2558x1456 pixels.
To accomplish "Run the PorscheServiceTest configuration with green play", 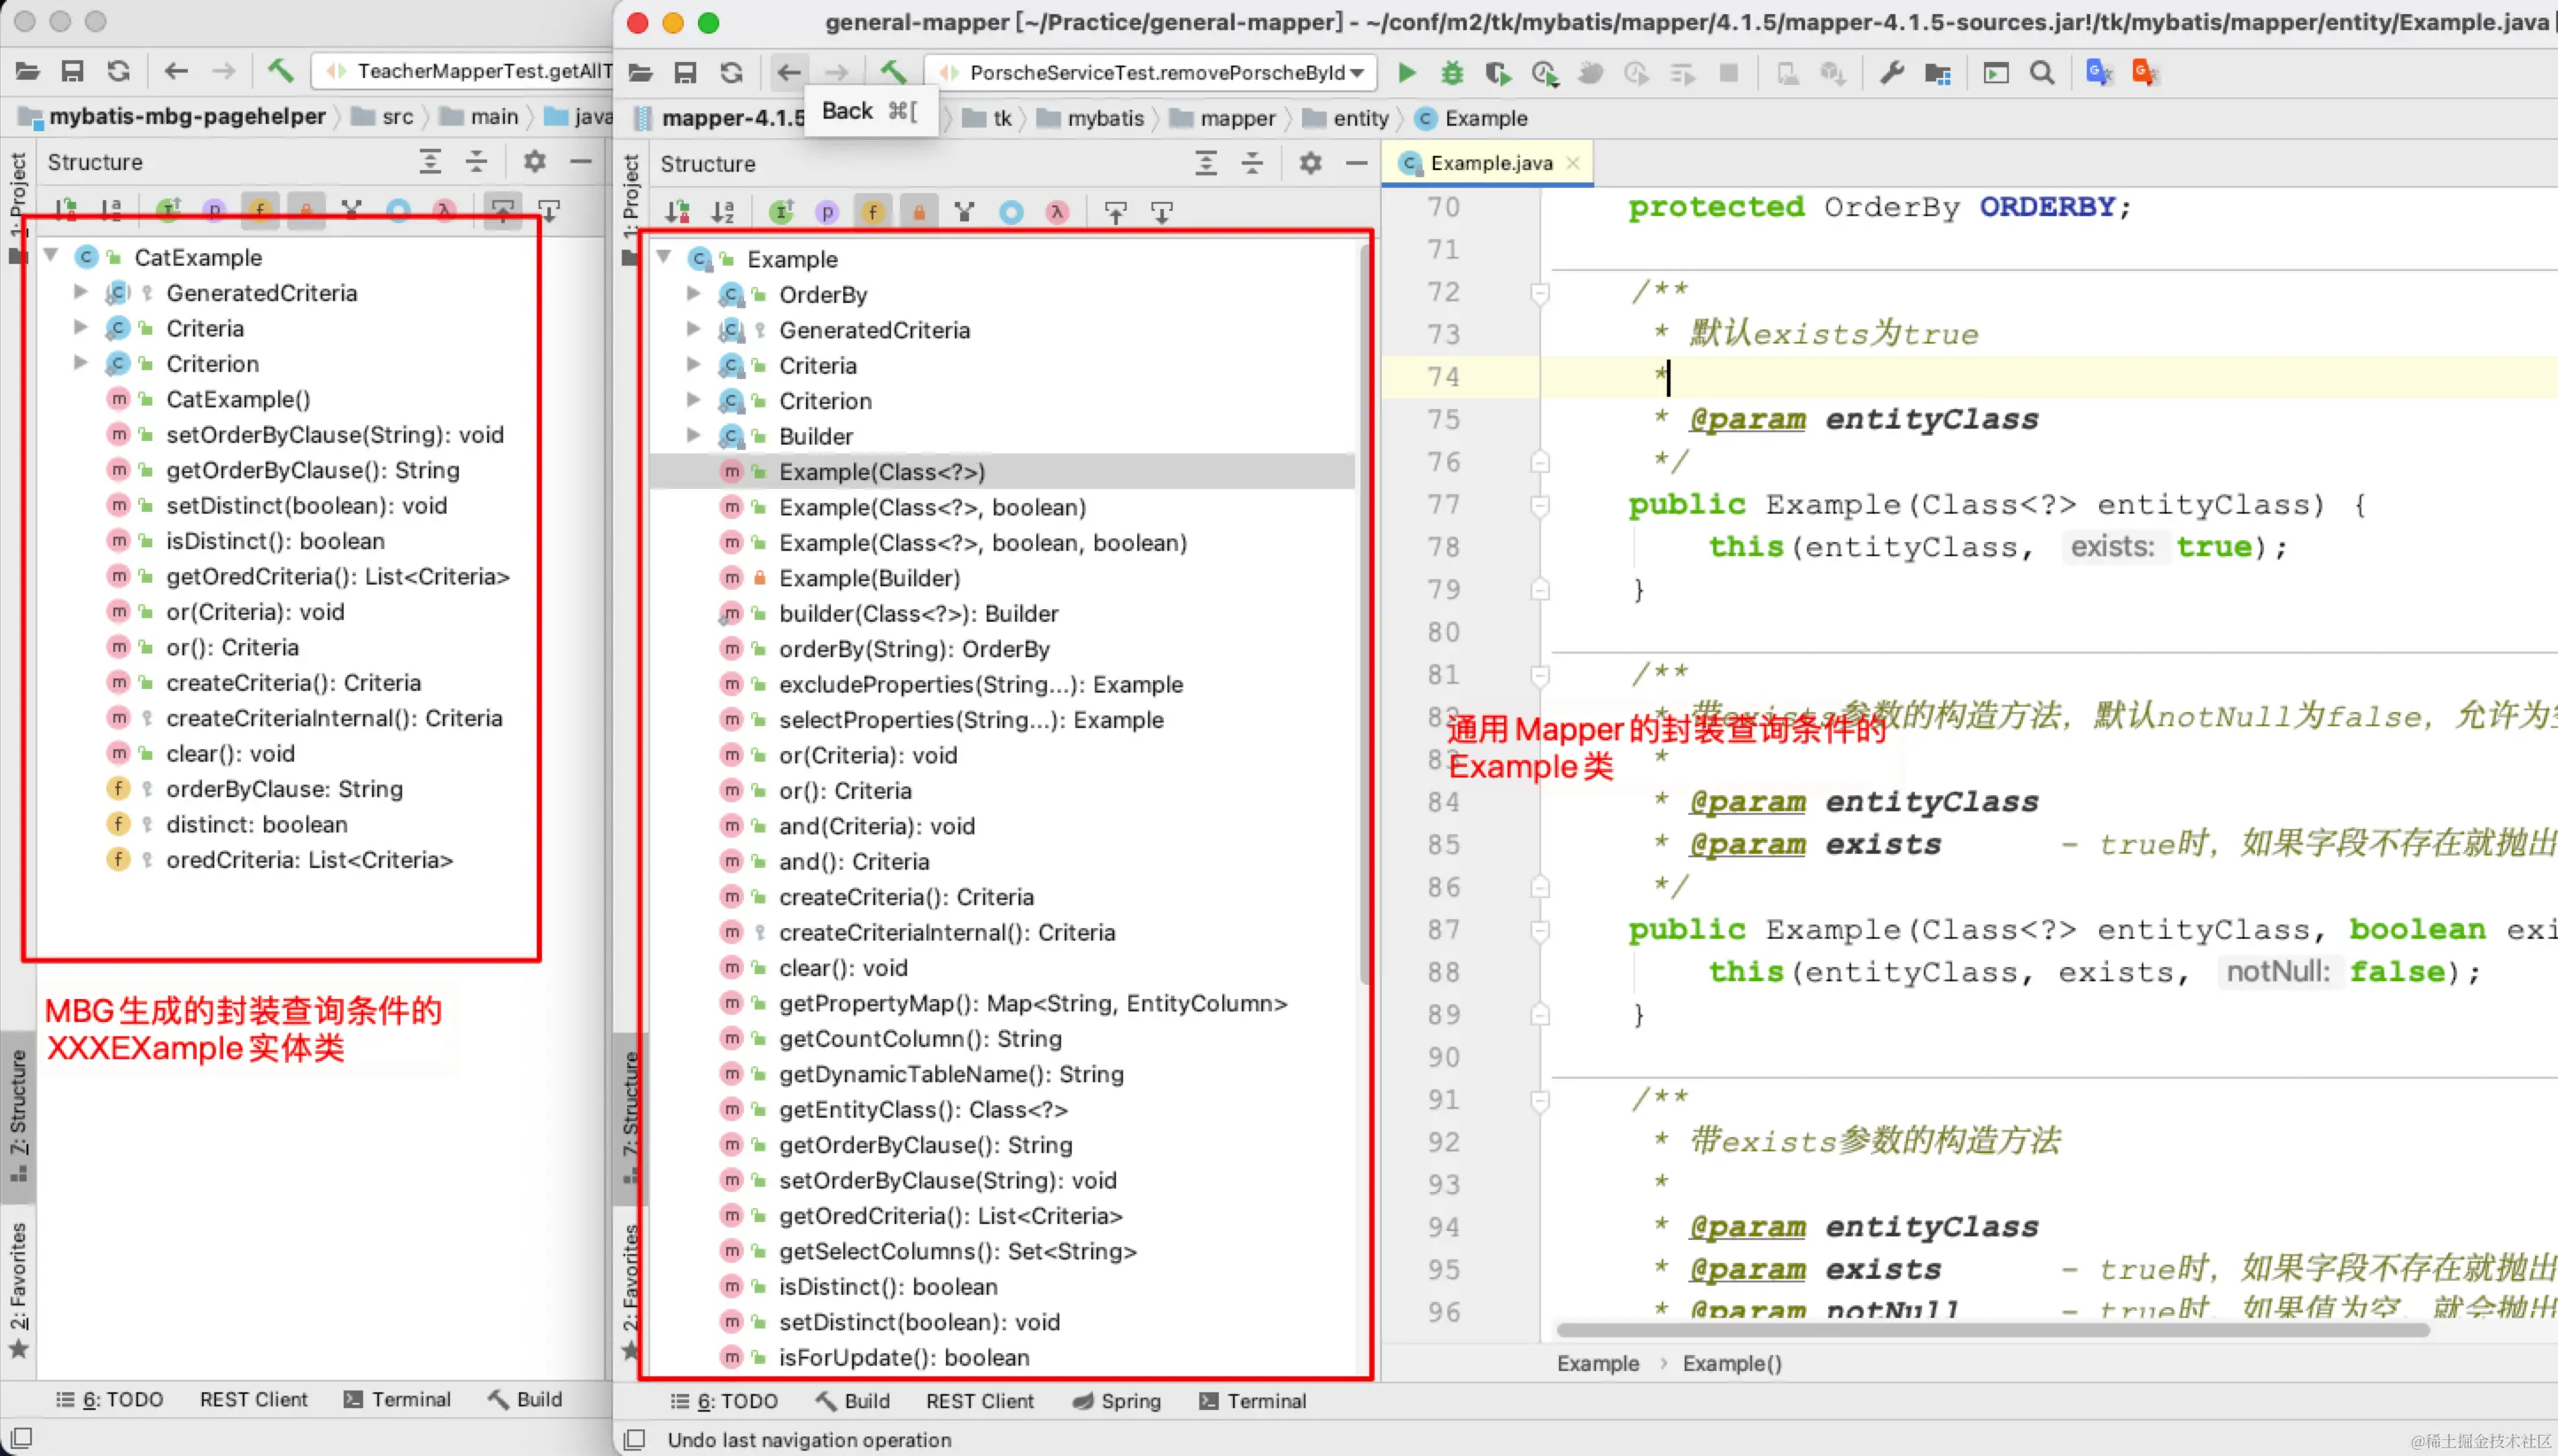I will point(1406,72).
